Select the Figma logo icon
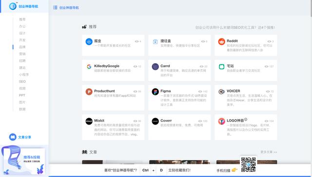The height and width of the screenshot is (177, 312). click(155, 92)
